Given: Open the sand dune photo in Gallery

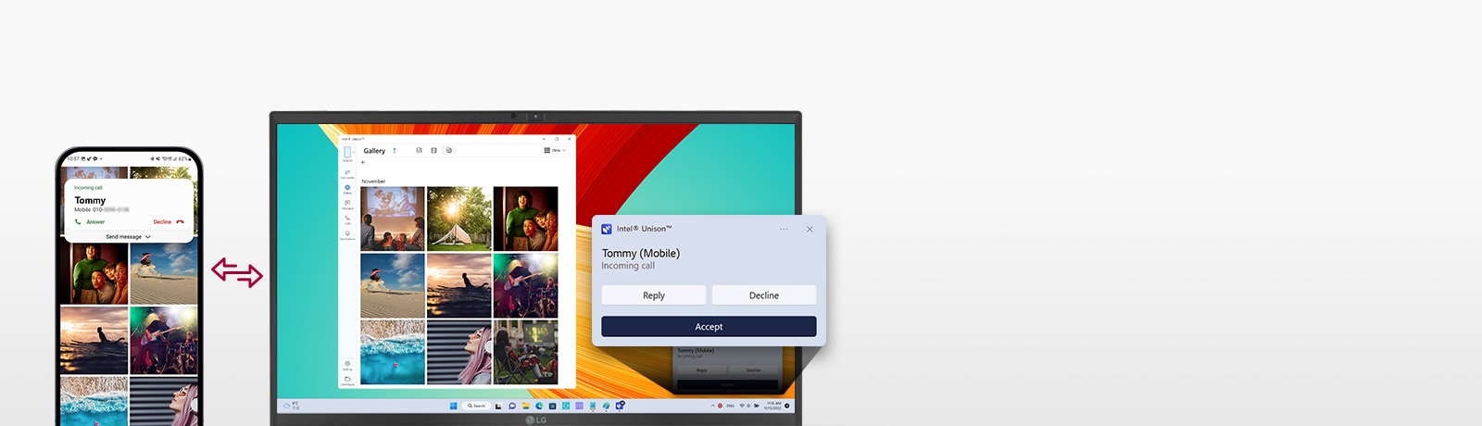Looking at the screenshot, I should click(393, 286).
